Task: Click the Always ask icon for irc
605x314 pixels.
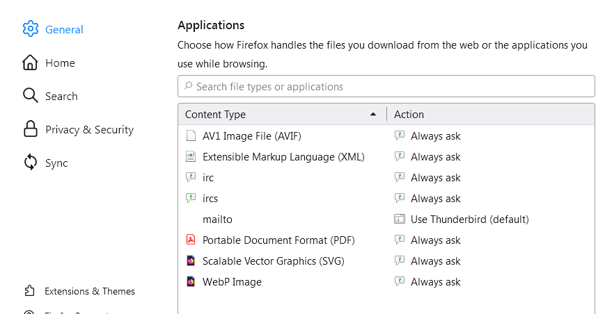Action: coord(400,177)
